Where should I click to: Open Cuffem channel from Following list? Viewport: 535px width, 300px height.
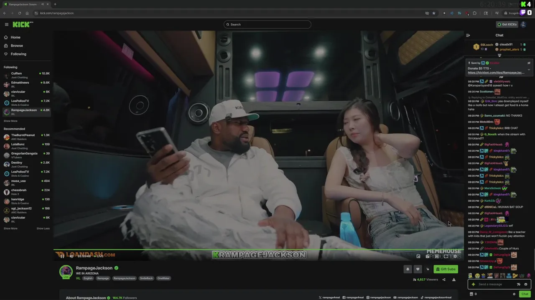click(27, 75)
